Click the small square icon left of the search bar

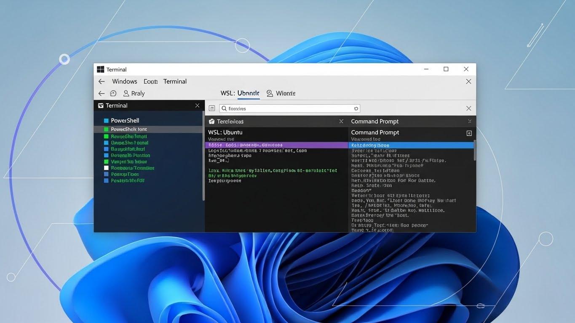[x=212, y=108]
